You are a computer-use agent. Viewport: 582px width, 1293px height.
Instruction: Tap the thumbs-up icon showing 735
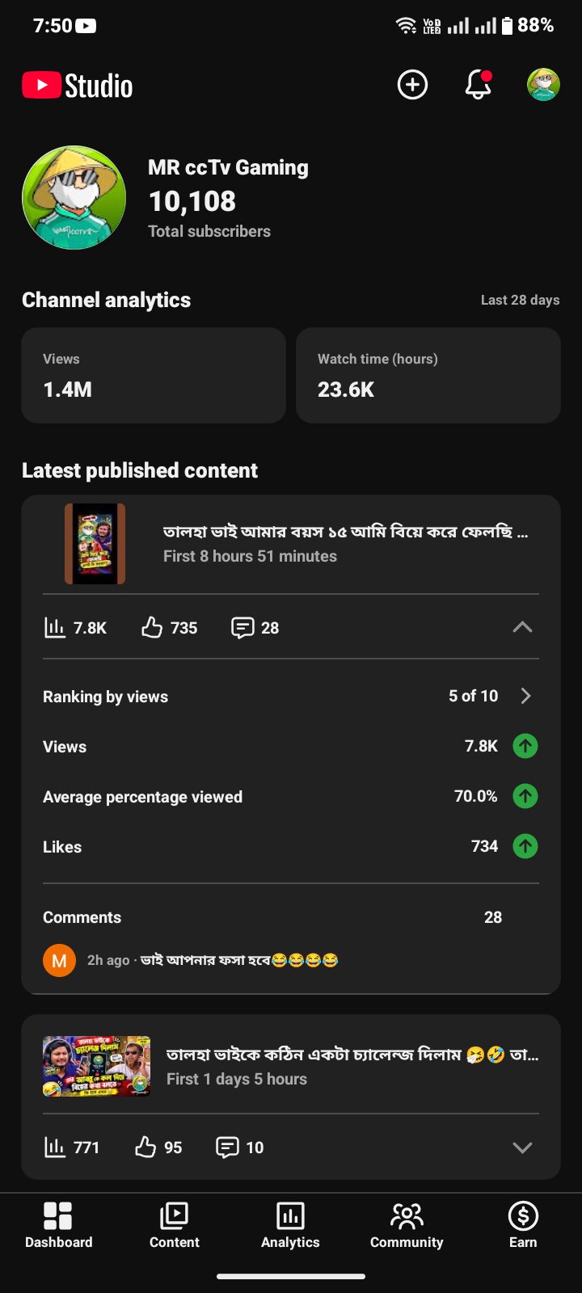click(x=152, y=627)
